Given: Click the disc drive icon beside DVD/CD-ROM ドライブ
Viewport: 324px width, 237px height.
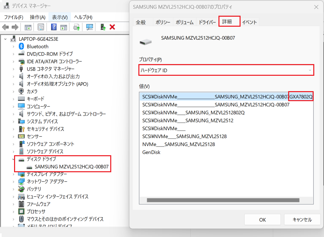Looking at the screenshot, I should tap(21, 54).
